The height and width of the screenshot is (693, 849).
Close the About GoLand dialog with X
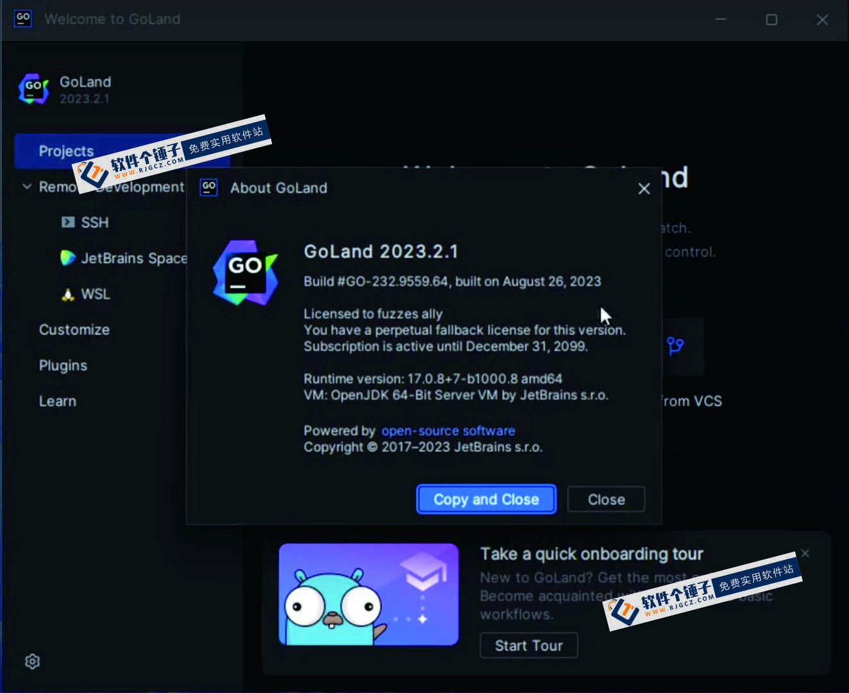pos(644,189)
